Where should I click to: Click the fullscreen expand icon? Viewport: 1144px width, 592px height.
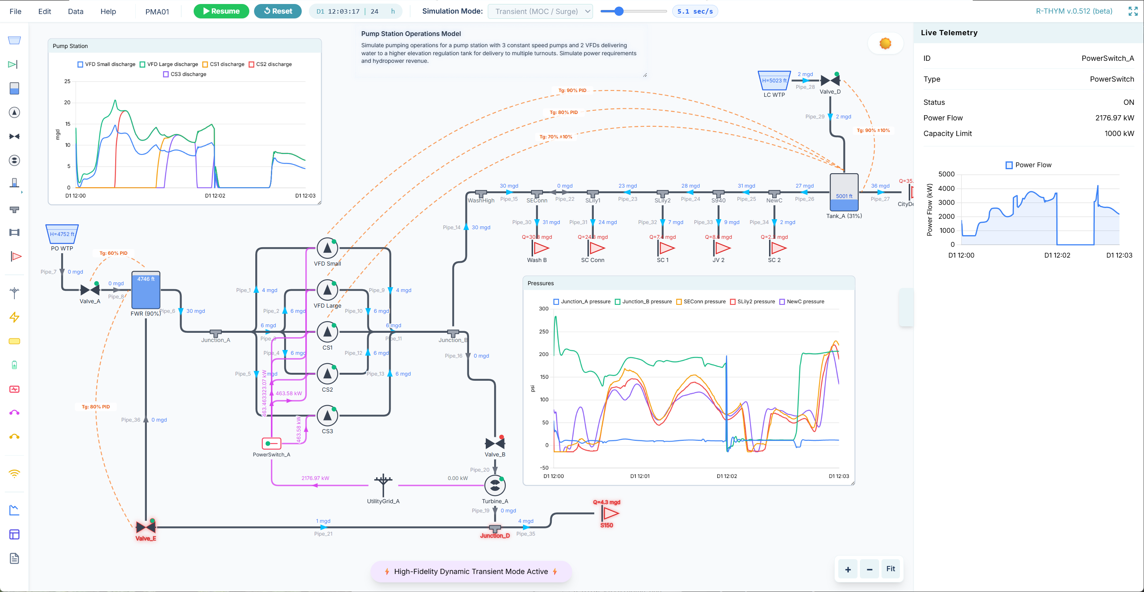pyautogui.click(x=1133, y=12)
